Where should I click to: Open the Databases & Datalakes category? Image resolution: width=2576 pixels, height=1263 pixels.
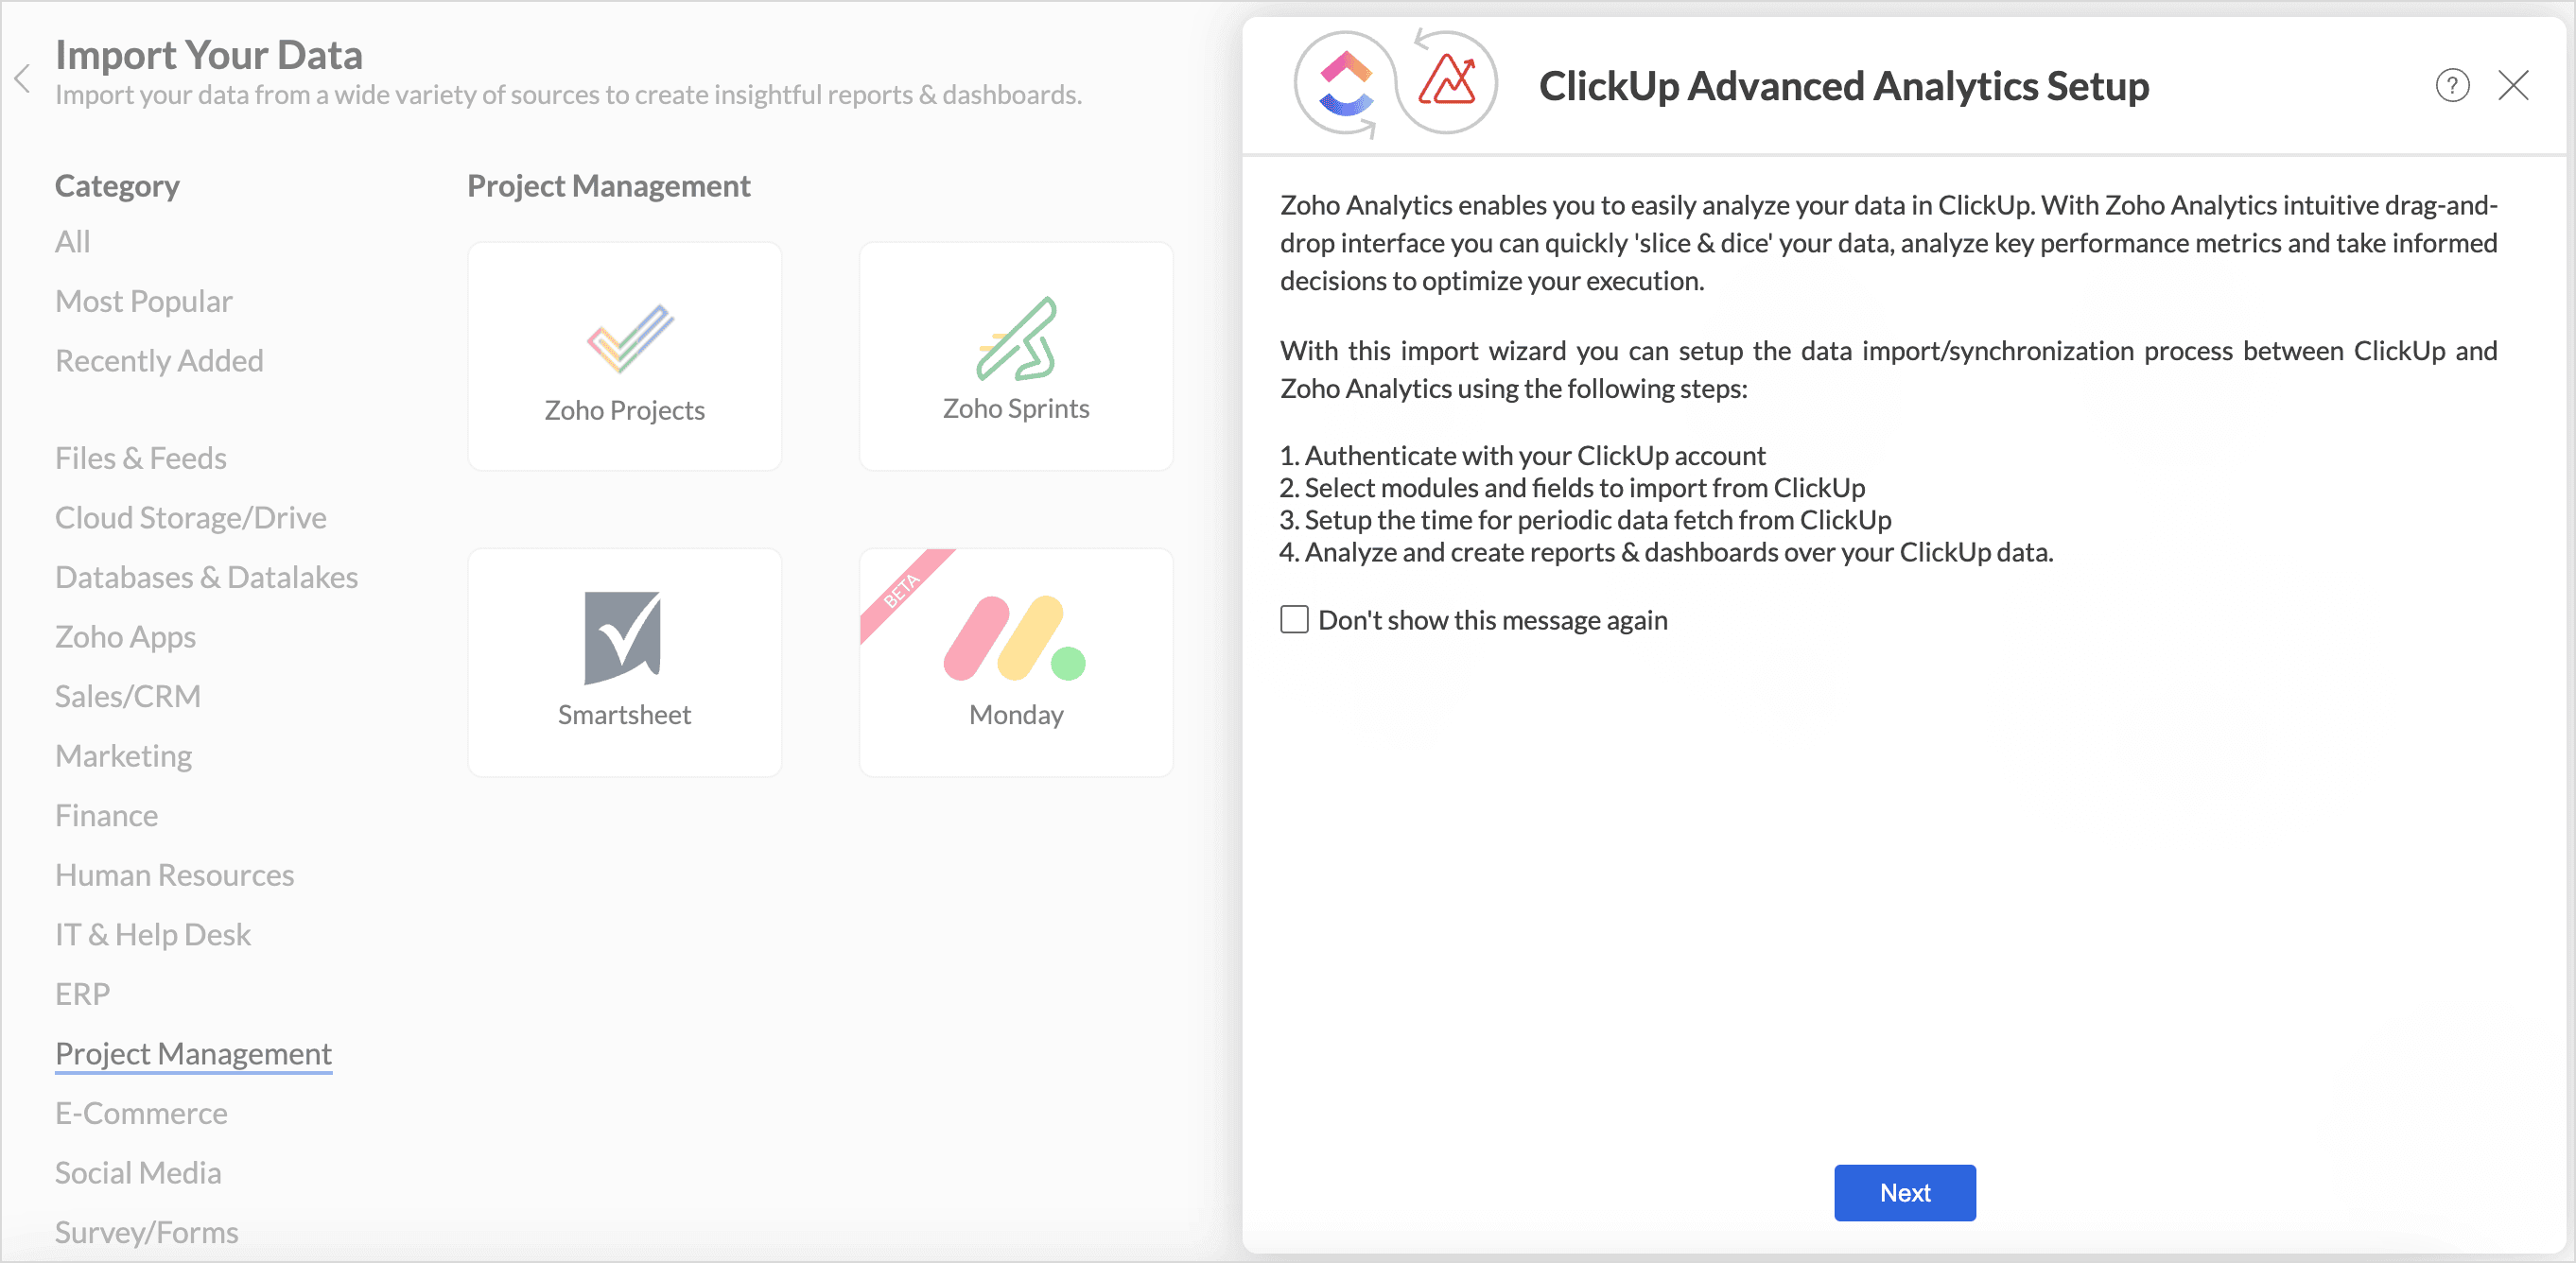point(207,577)
